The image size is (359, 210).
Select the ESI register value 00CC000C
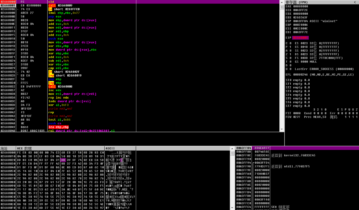pos(300,29)
